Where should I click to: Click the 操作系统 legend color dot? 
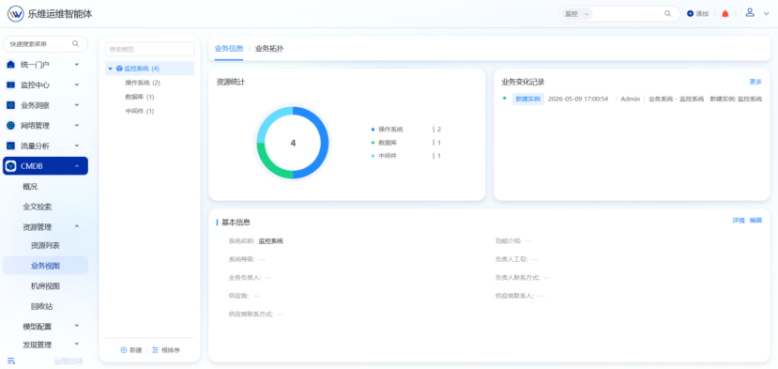pyautogui.click(x=373, y=130)
